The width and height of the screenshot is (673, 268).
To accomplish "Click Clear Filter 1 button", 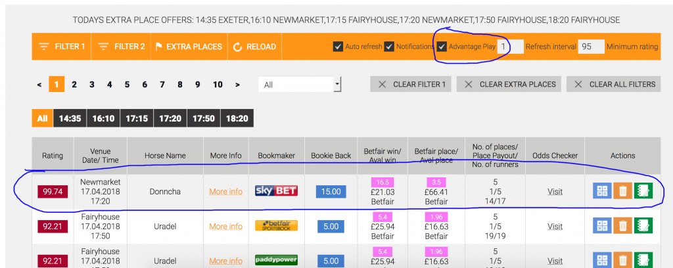I will pyautogui.click(x=411, y=85).
